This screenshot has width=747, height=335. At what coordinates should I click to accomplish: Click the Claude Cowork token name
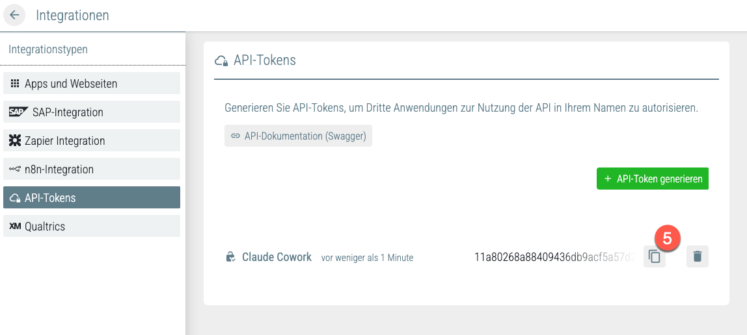pyautogui.click(x=277, y=257)
